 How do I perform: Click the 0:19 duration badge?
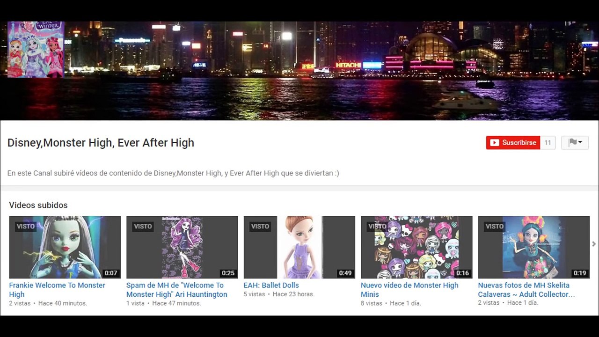(580, 273)
